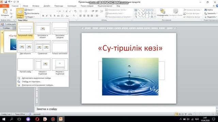Toggle bold Ж formatting
Viewport: 218px width, 122px height.
click(x=43, y=16)
